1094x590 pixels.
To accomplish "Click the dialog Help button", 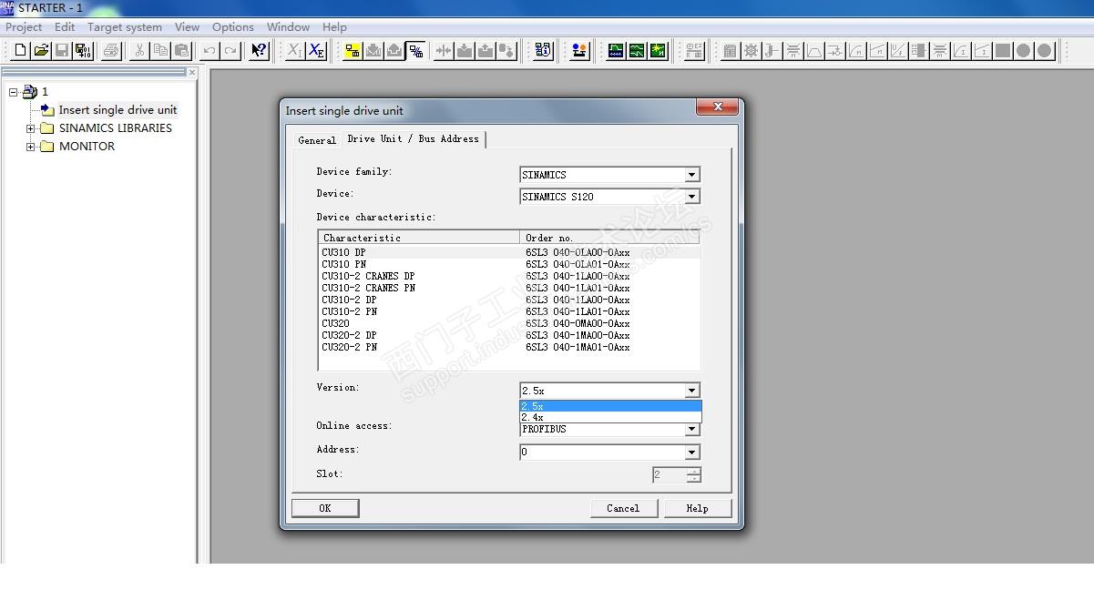I will 698,508.
